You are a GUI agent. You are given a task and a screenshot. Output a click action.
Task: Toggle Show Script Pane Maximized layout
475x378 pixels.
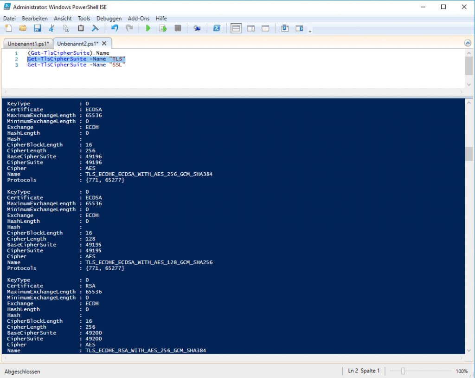[265, 28]
